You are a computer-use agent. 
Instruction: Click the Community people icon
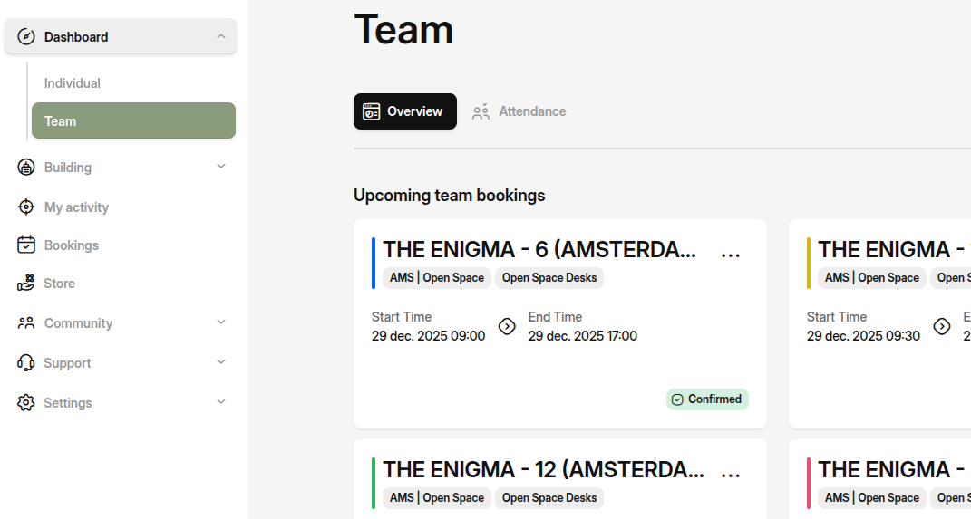[26, 323]
